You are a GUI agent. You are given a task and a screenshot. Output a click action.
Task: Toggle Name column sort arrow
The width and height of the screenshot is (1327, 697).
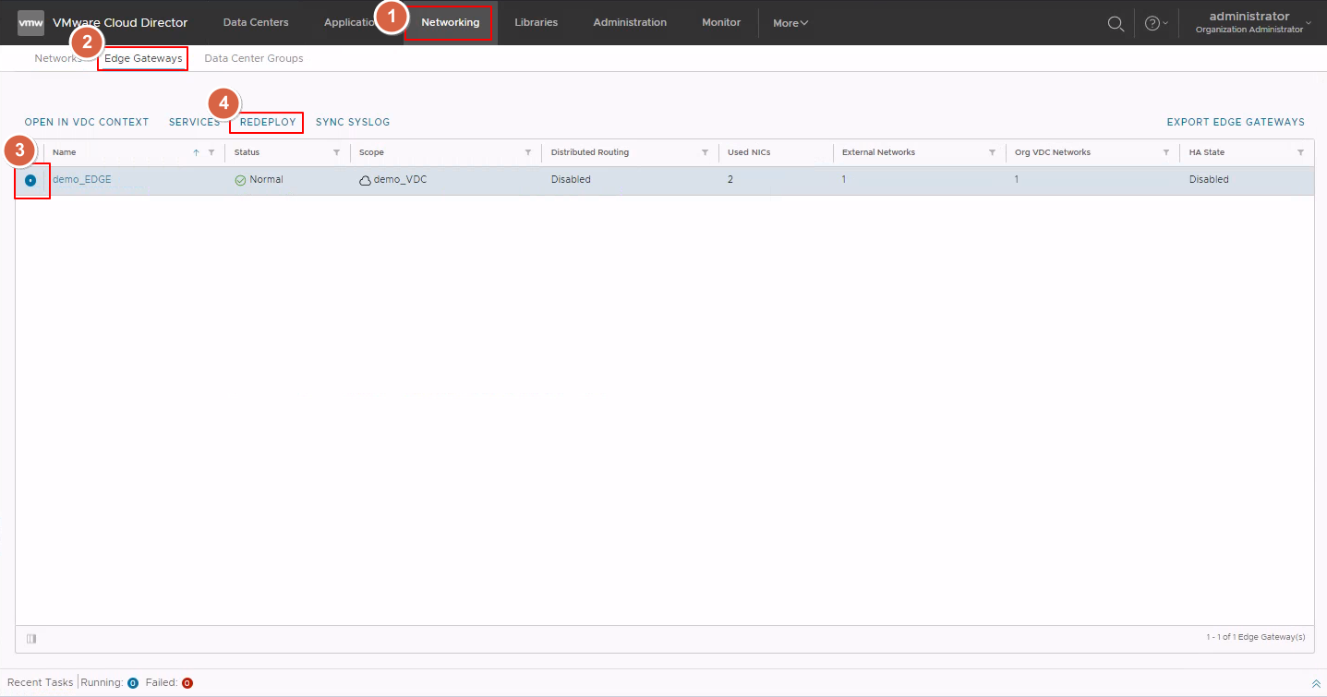tap(196, 152)
